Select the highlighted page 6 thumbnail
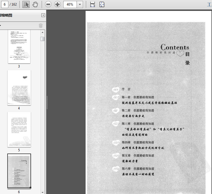The image size is (212, 194). point(19,171)
